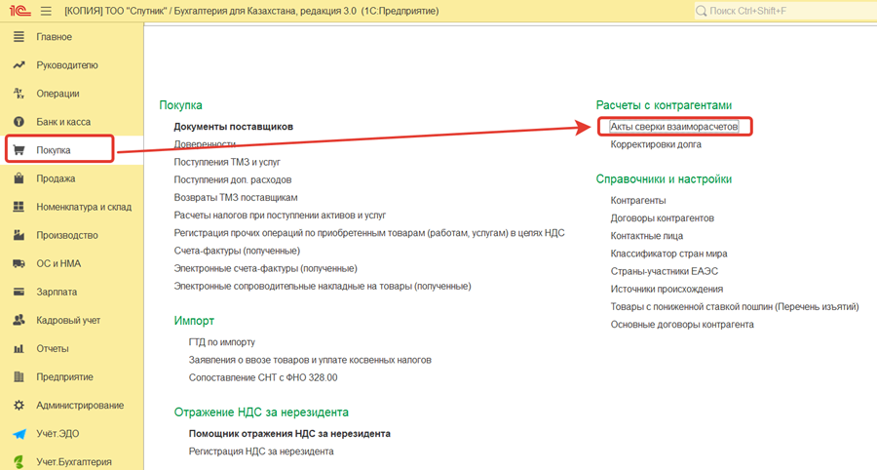This screenshot has height=470, width=877.
Task: Click the Банк и касса icon
Action: click(x=18, y=122)
